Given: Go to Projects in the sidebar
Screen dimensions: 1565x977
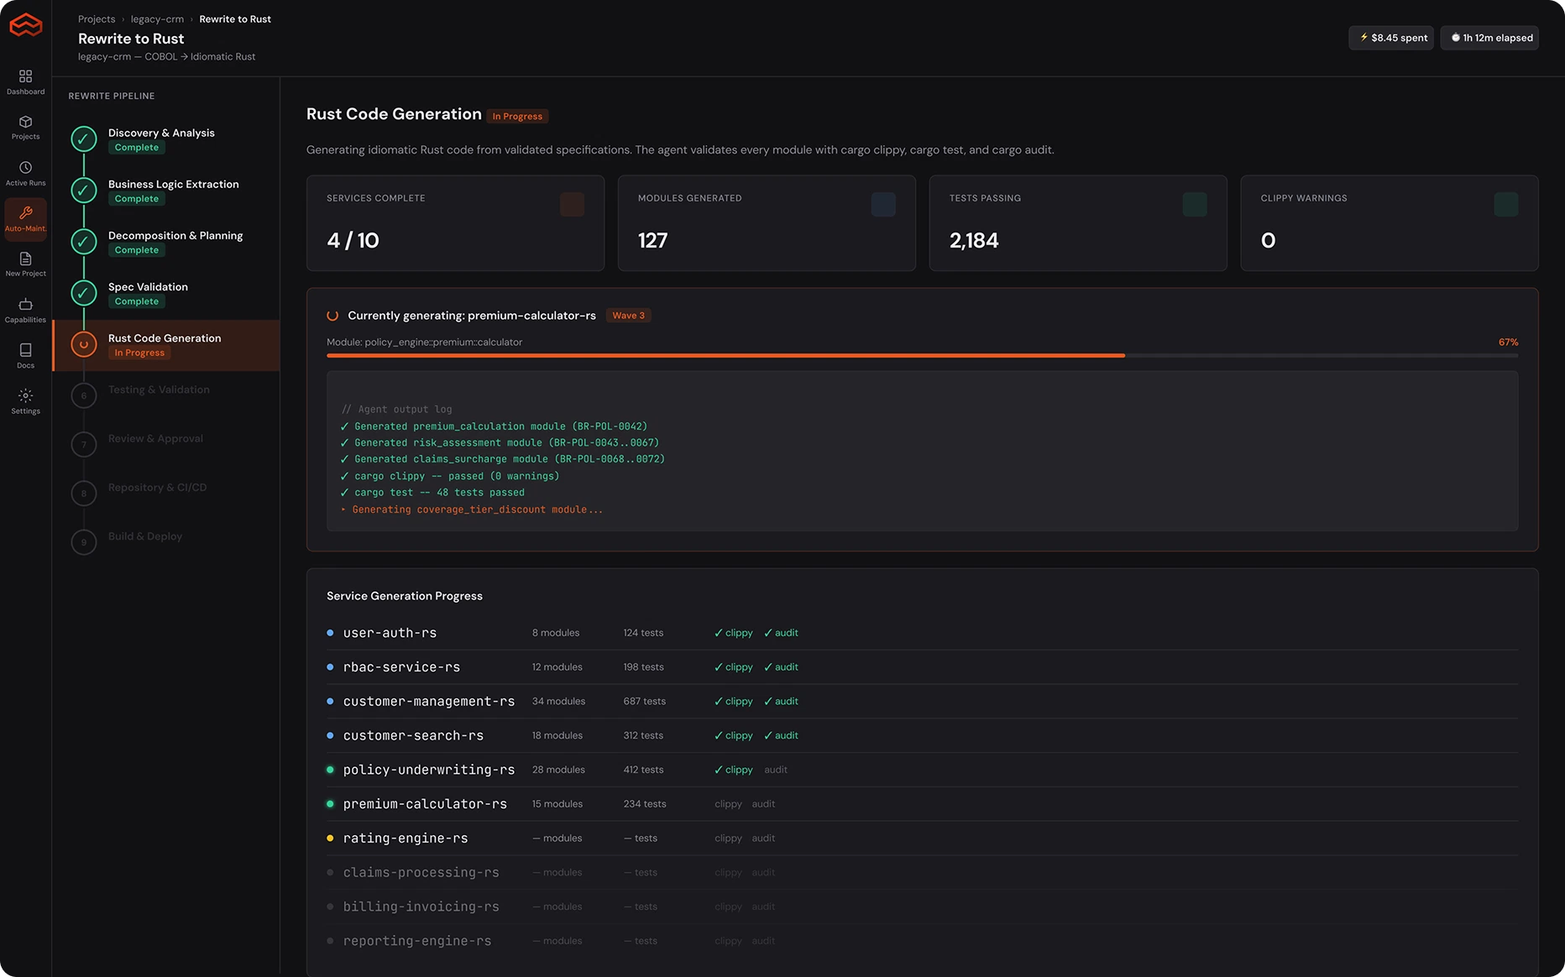Looking at the screenshot, I should point(25,128).
